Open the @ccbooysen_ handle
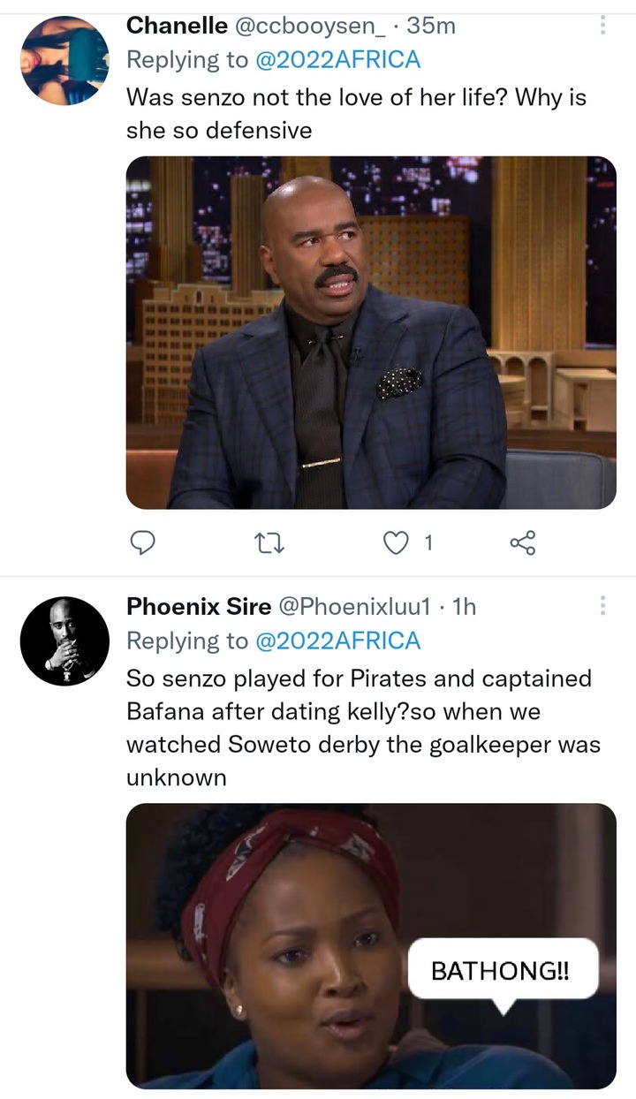636x1099 pixels. [x=310, y=26]
